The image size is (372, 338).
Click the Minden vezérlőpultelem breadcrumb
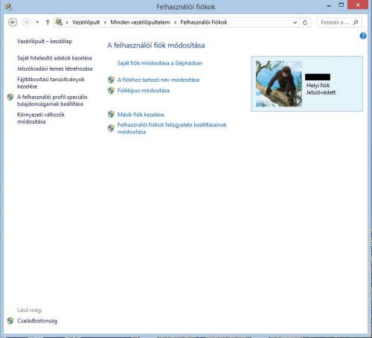pyautogui.click(x=140, y=22)
